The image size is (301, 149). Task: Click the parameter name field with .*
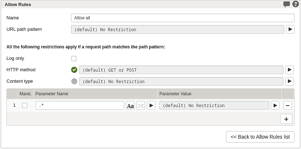coord(80,105)
